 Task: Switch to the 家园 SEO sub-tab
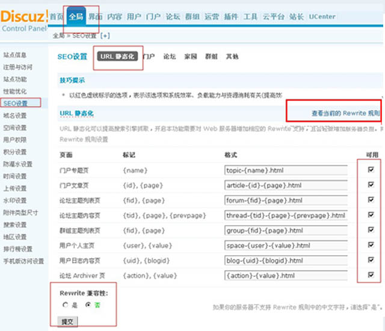[191, 57]
